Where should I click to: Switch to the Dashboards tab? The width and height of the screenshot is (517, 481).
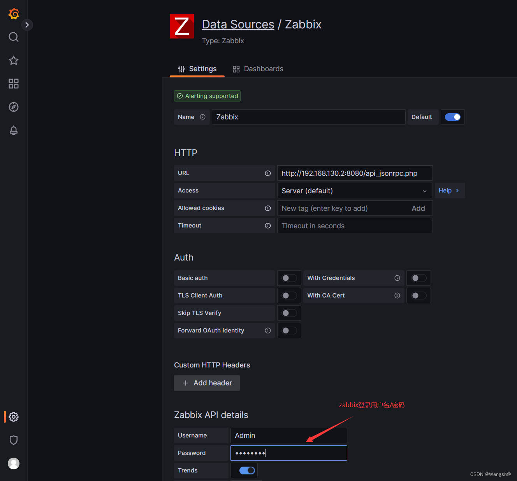pyautogui.click(x=258, y=69)
